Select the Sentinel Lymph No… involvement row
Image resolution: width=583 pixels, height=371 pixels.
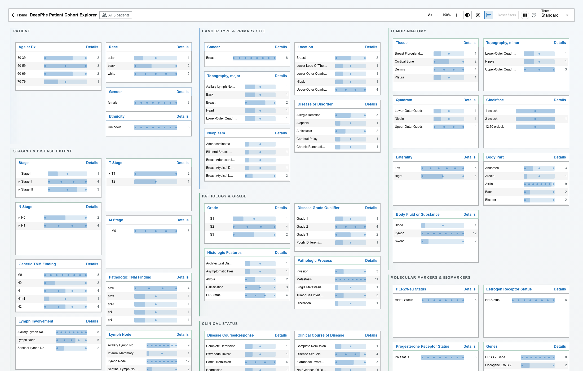pos(58,348)
